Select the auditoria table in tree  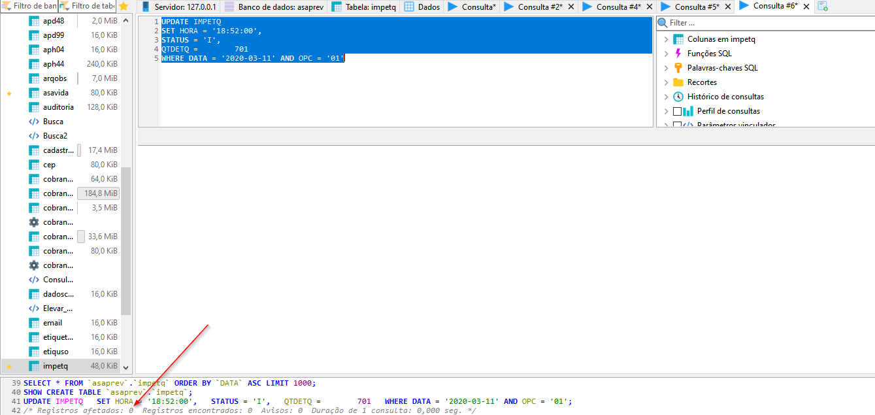(58, 107)
